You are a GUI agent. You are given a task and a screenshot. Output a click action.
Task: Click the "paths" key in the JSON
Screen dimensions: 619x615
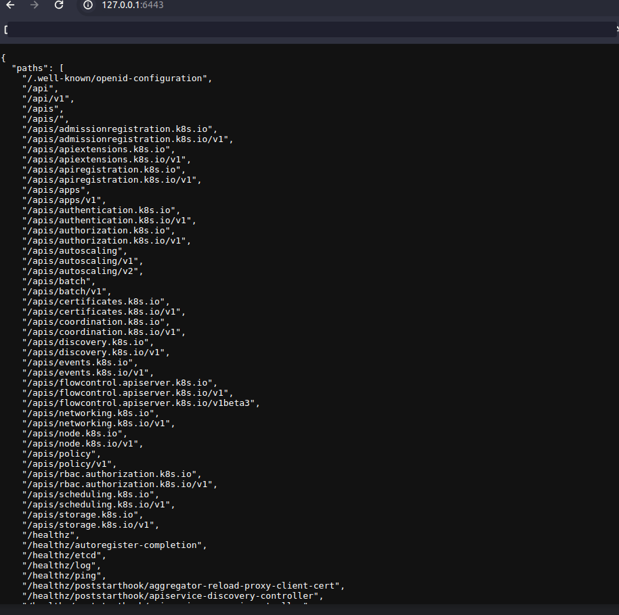(30, 68)
